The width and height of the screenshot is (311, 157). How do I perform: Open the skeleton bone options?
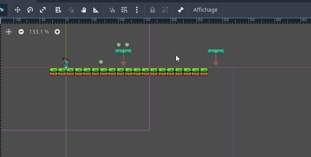[x=181, y=10]
